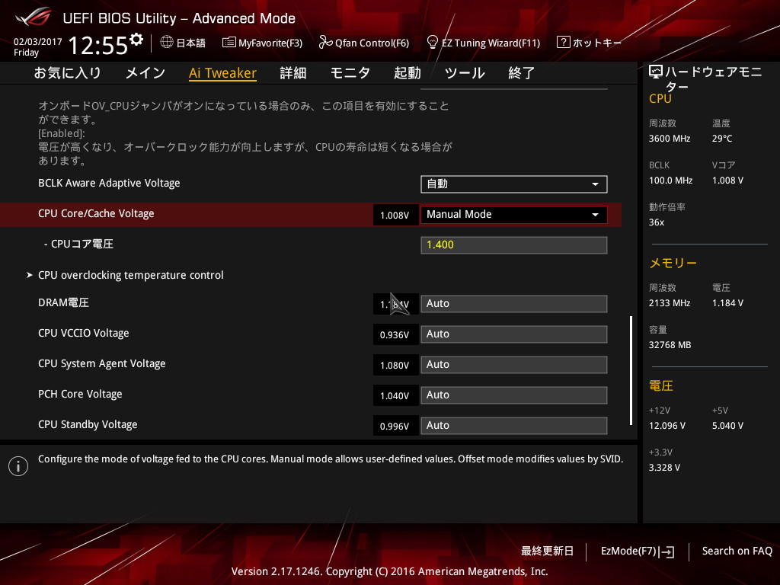Click the 12.096 V reading
This screenshot has height=585, width=780.
point(667,426)
